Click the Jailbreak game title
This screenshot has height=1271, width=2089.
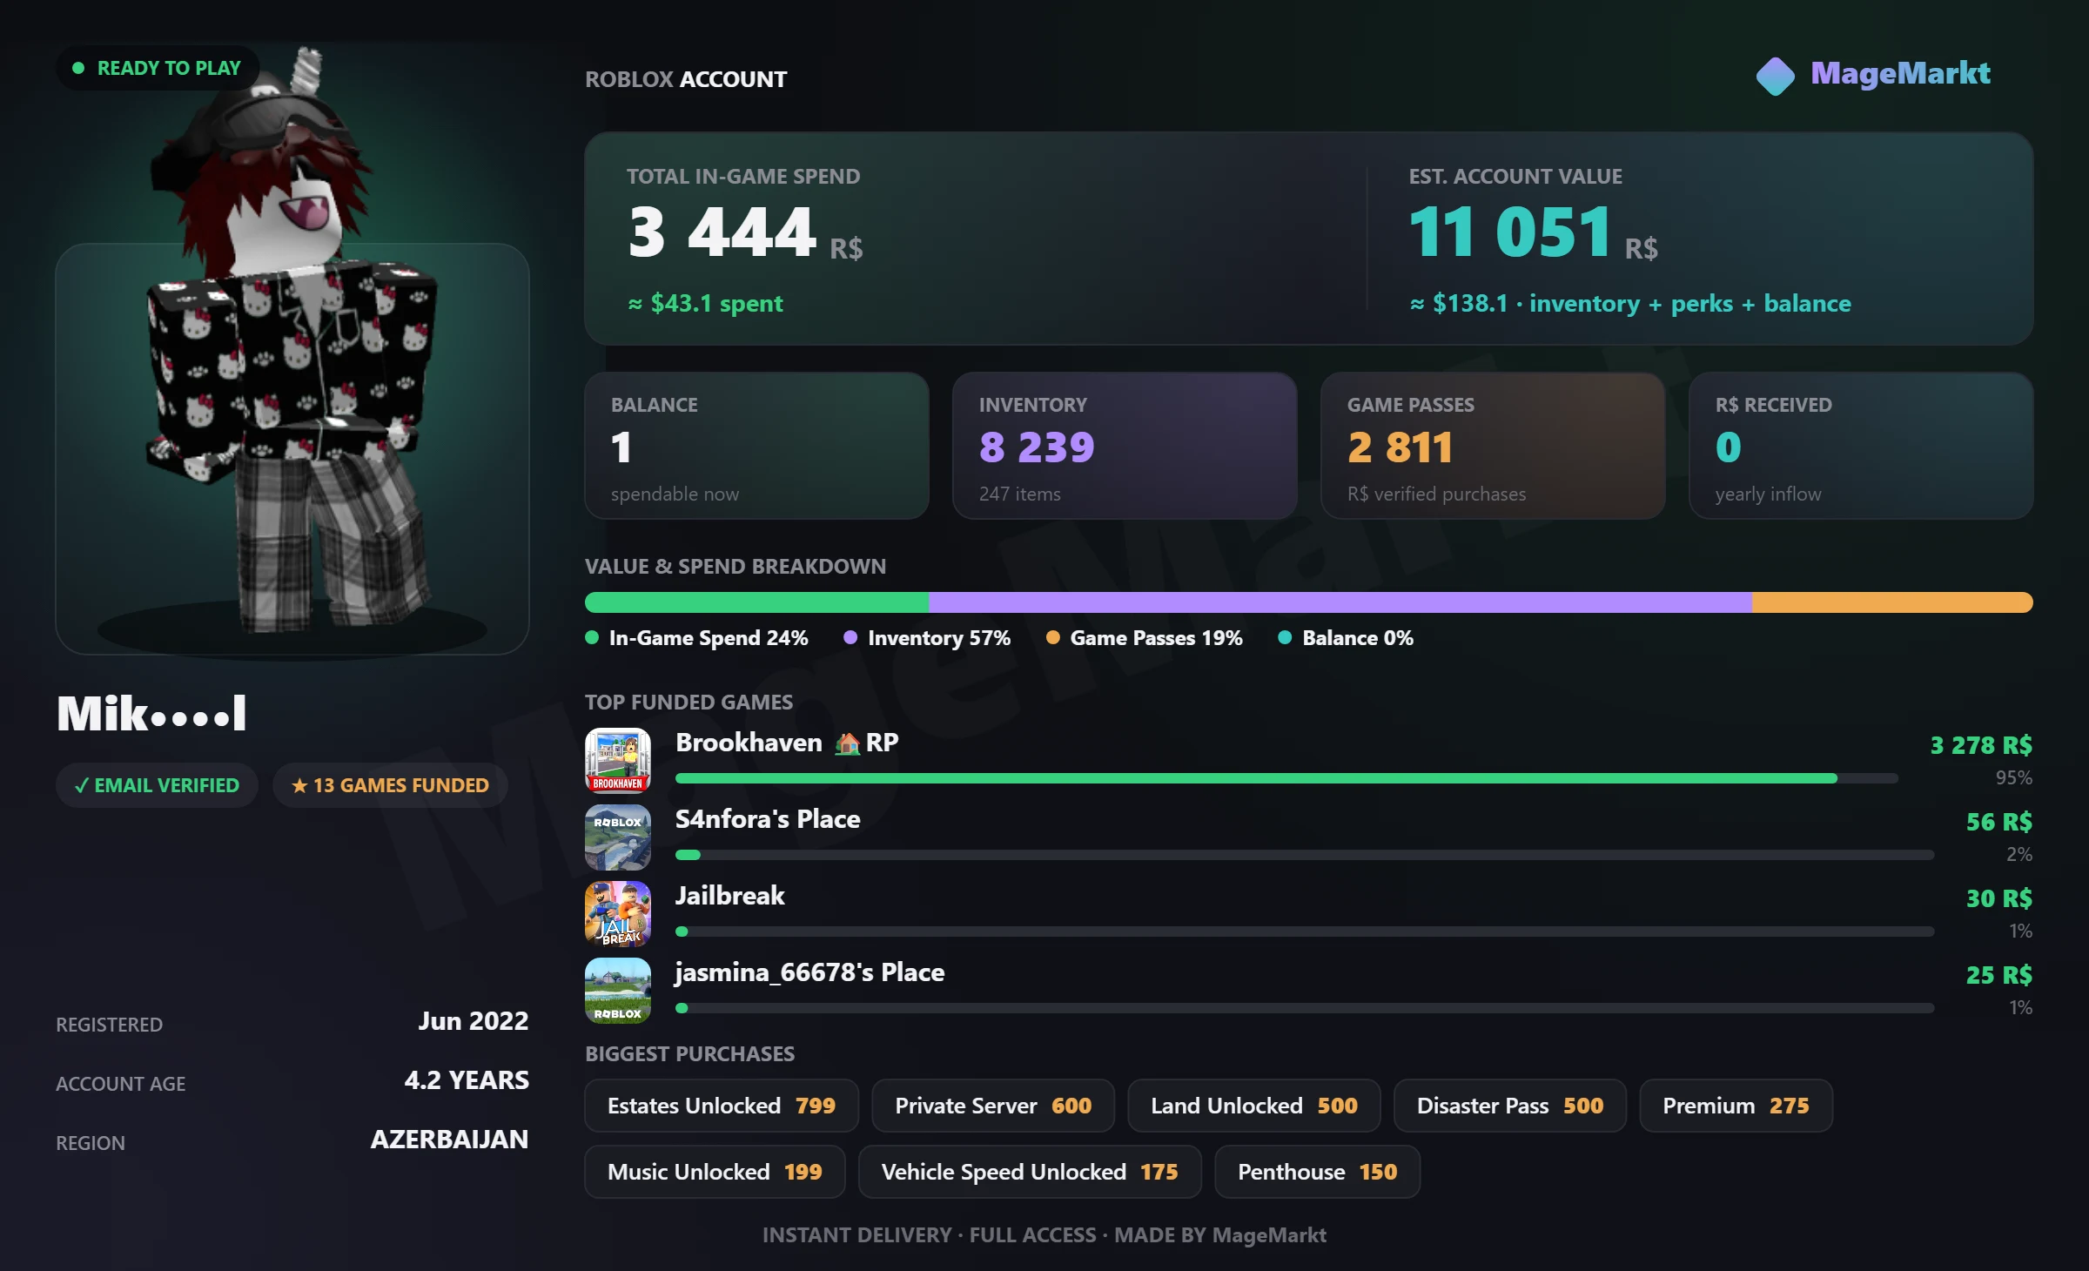click(x=730, y=896)
